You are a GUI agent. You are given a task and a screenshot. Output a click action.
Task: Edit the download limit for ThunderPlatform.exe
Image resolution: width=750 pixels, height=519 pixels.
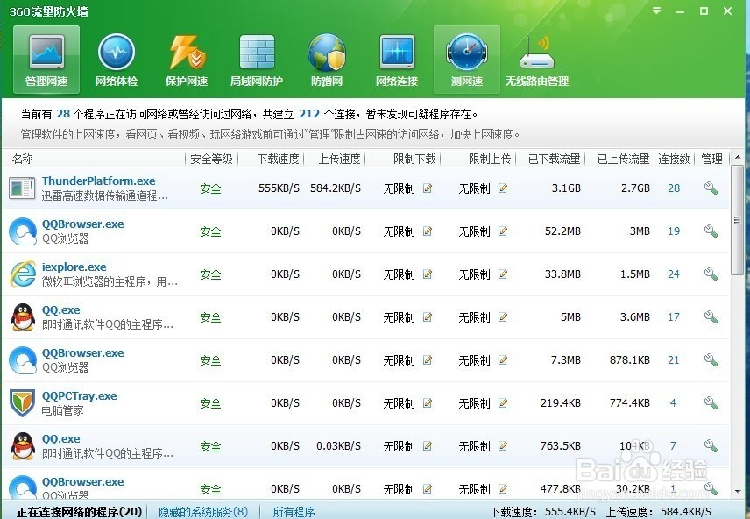pos(426,188)
